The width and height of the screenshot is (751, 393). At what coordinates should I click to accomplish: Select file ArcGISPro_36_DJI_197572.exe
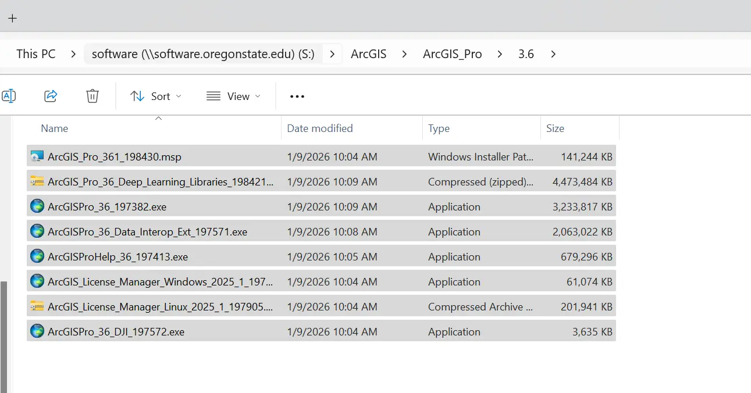click(116, 331)
